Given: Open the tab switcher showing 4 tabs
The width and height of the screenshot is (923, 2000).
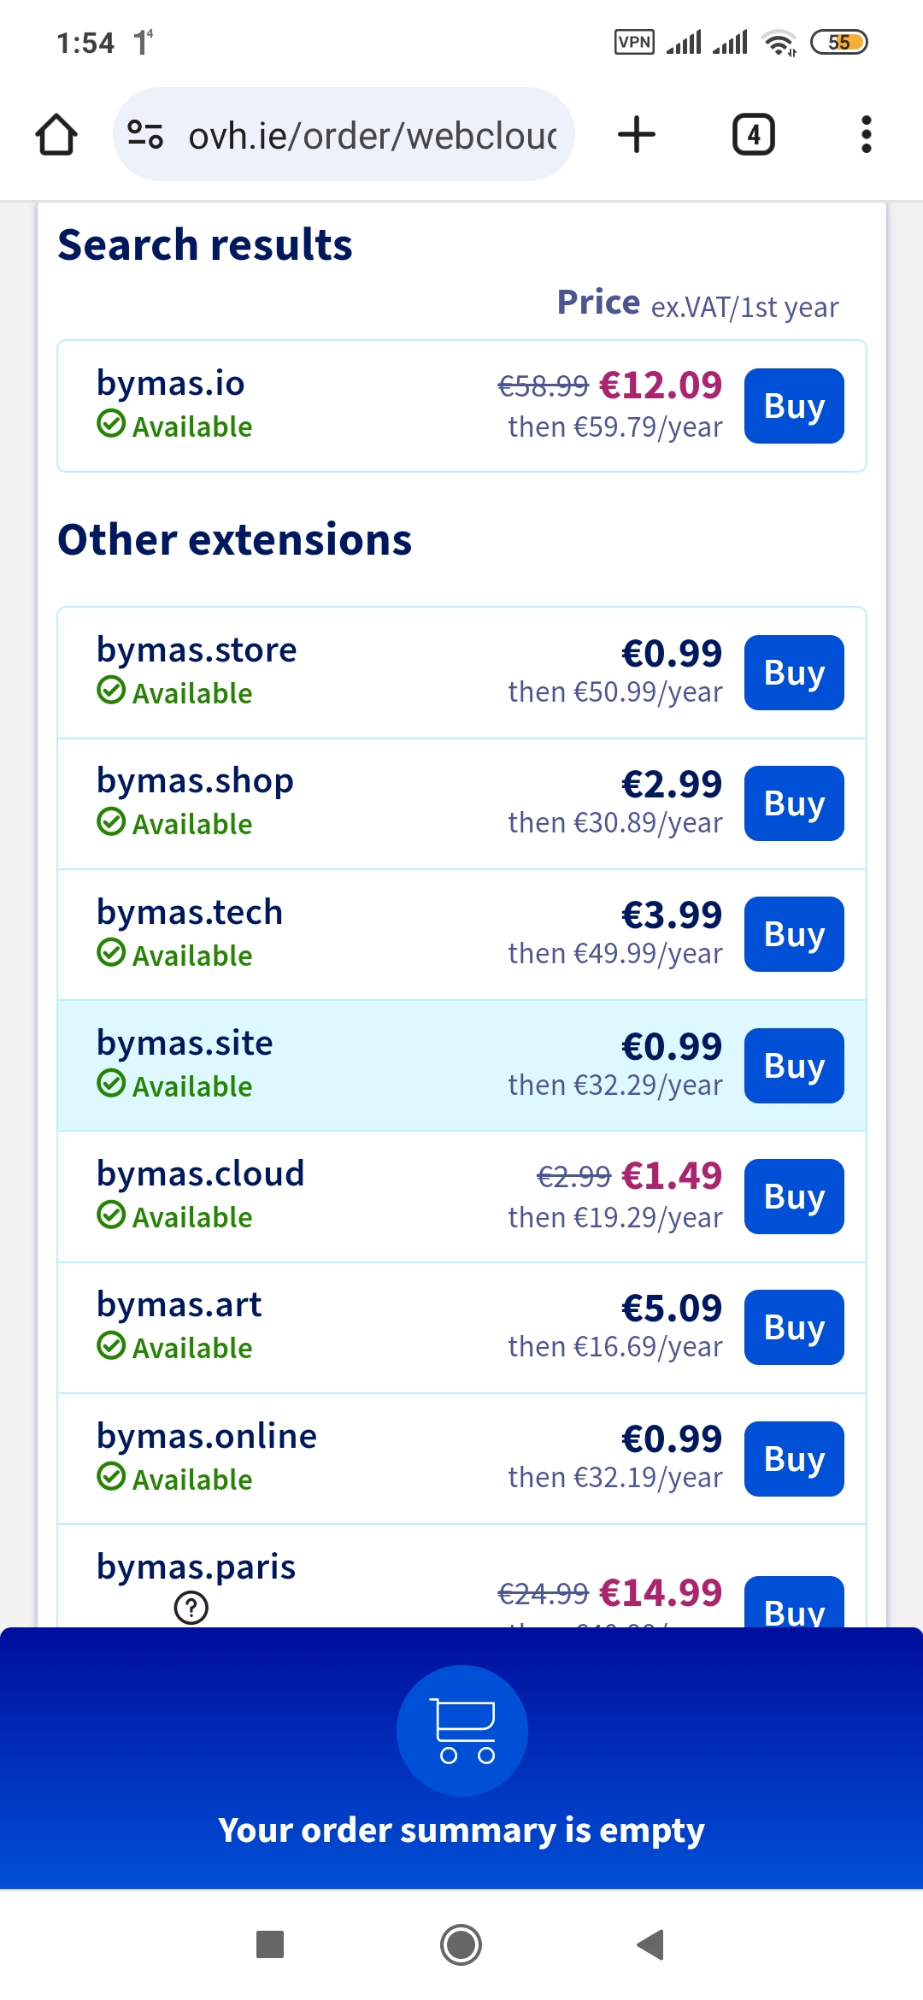Looking at the screenshot, I should click(753, 135).
